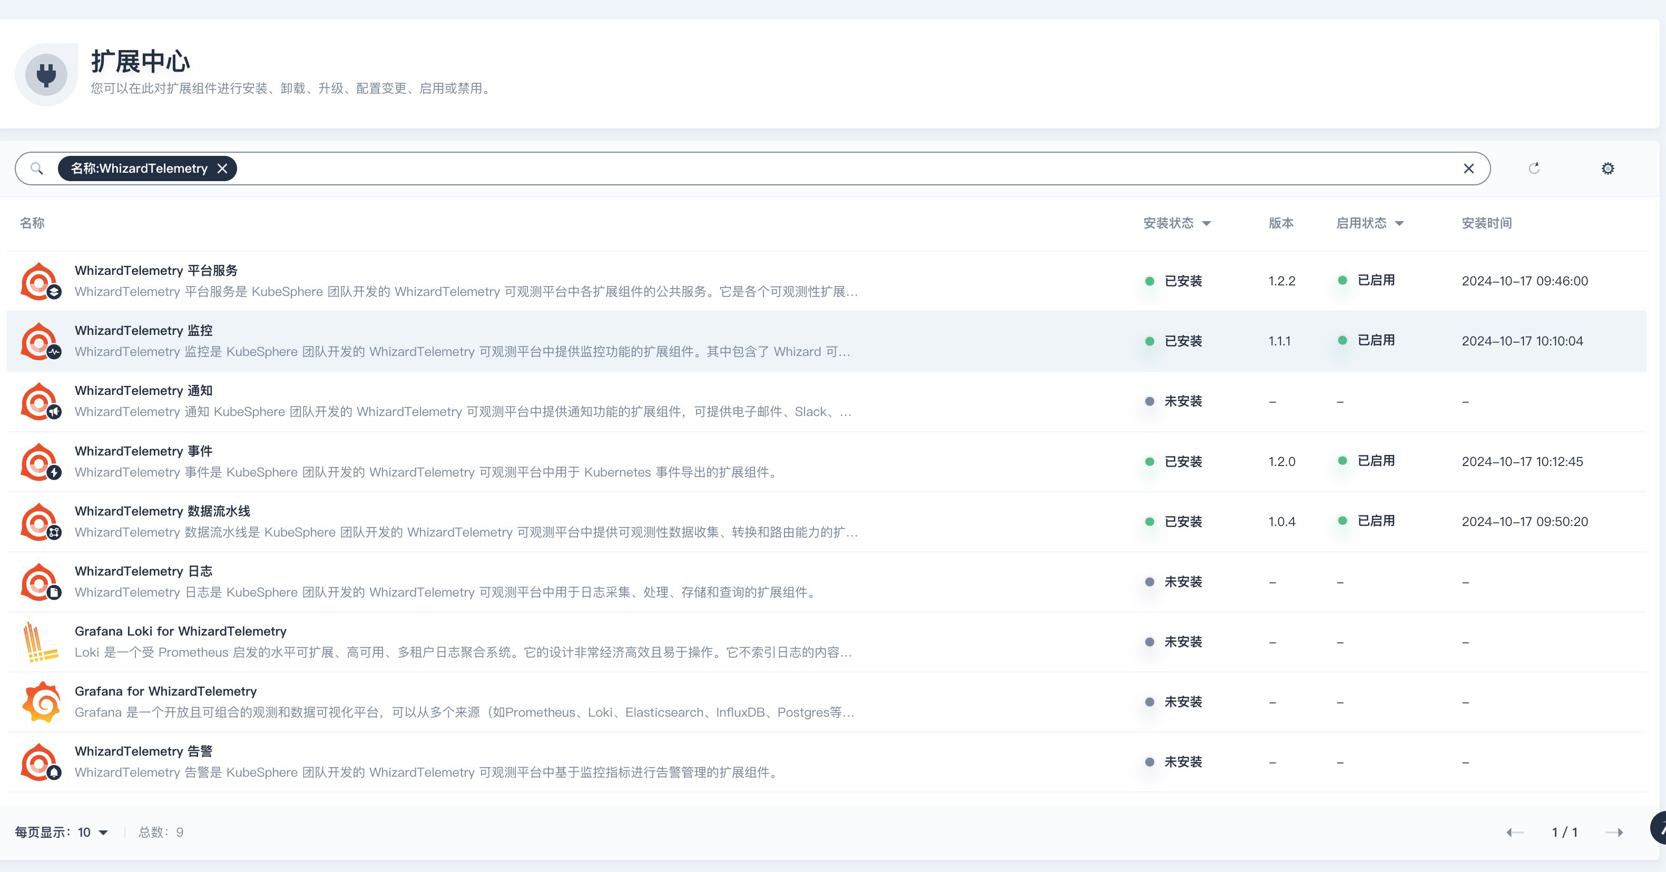
Task: Remove the 名称:WhizardTelemetry filter tag
Action: tap(222, 169)
